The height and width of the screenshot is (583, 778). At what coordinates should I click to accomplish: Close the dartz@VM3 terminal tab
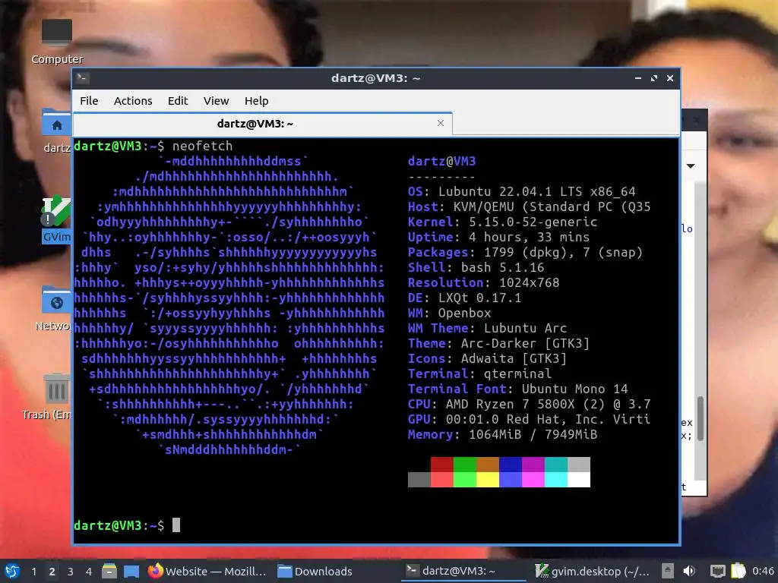click(x=441, y=123)
